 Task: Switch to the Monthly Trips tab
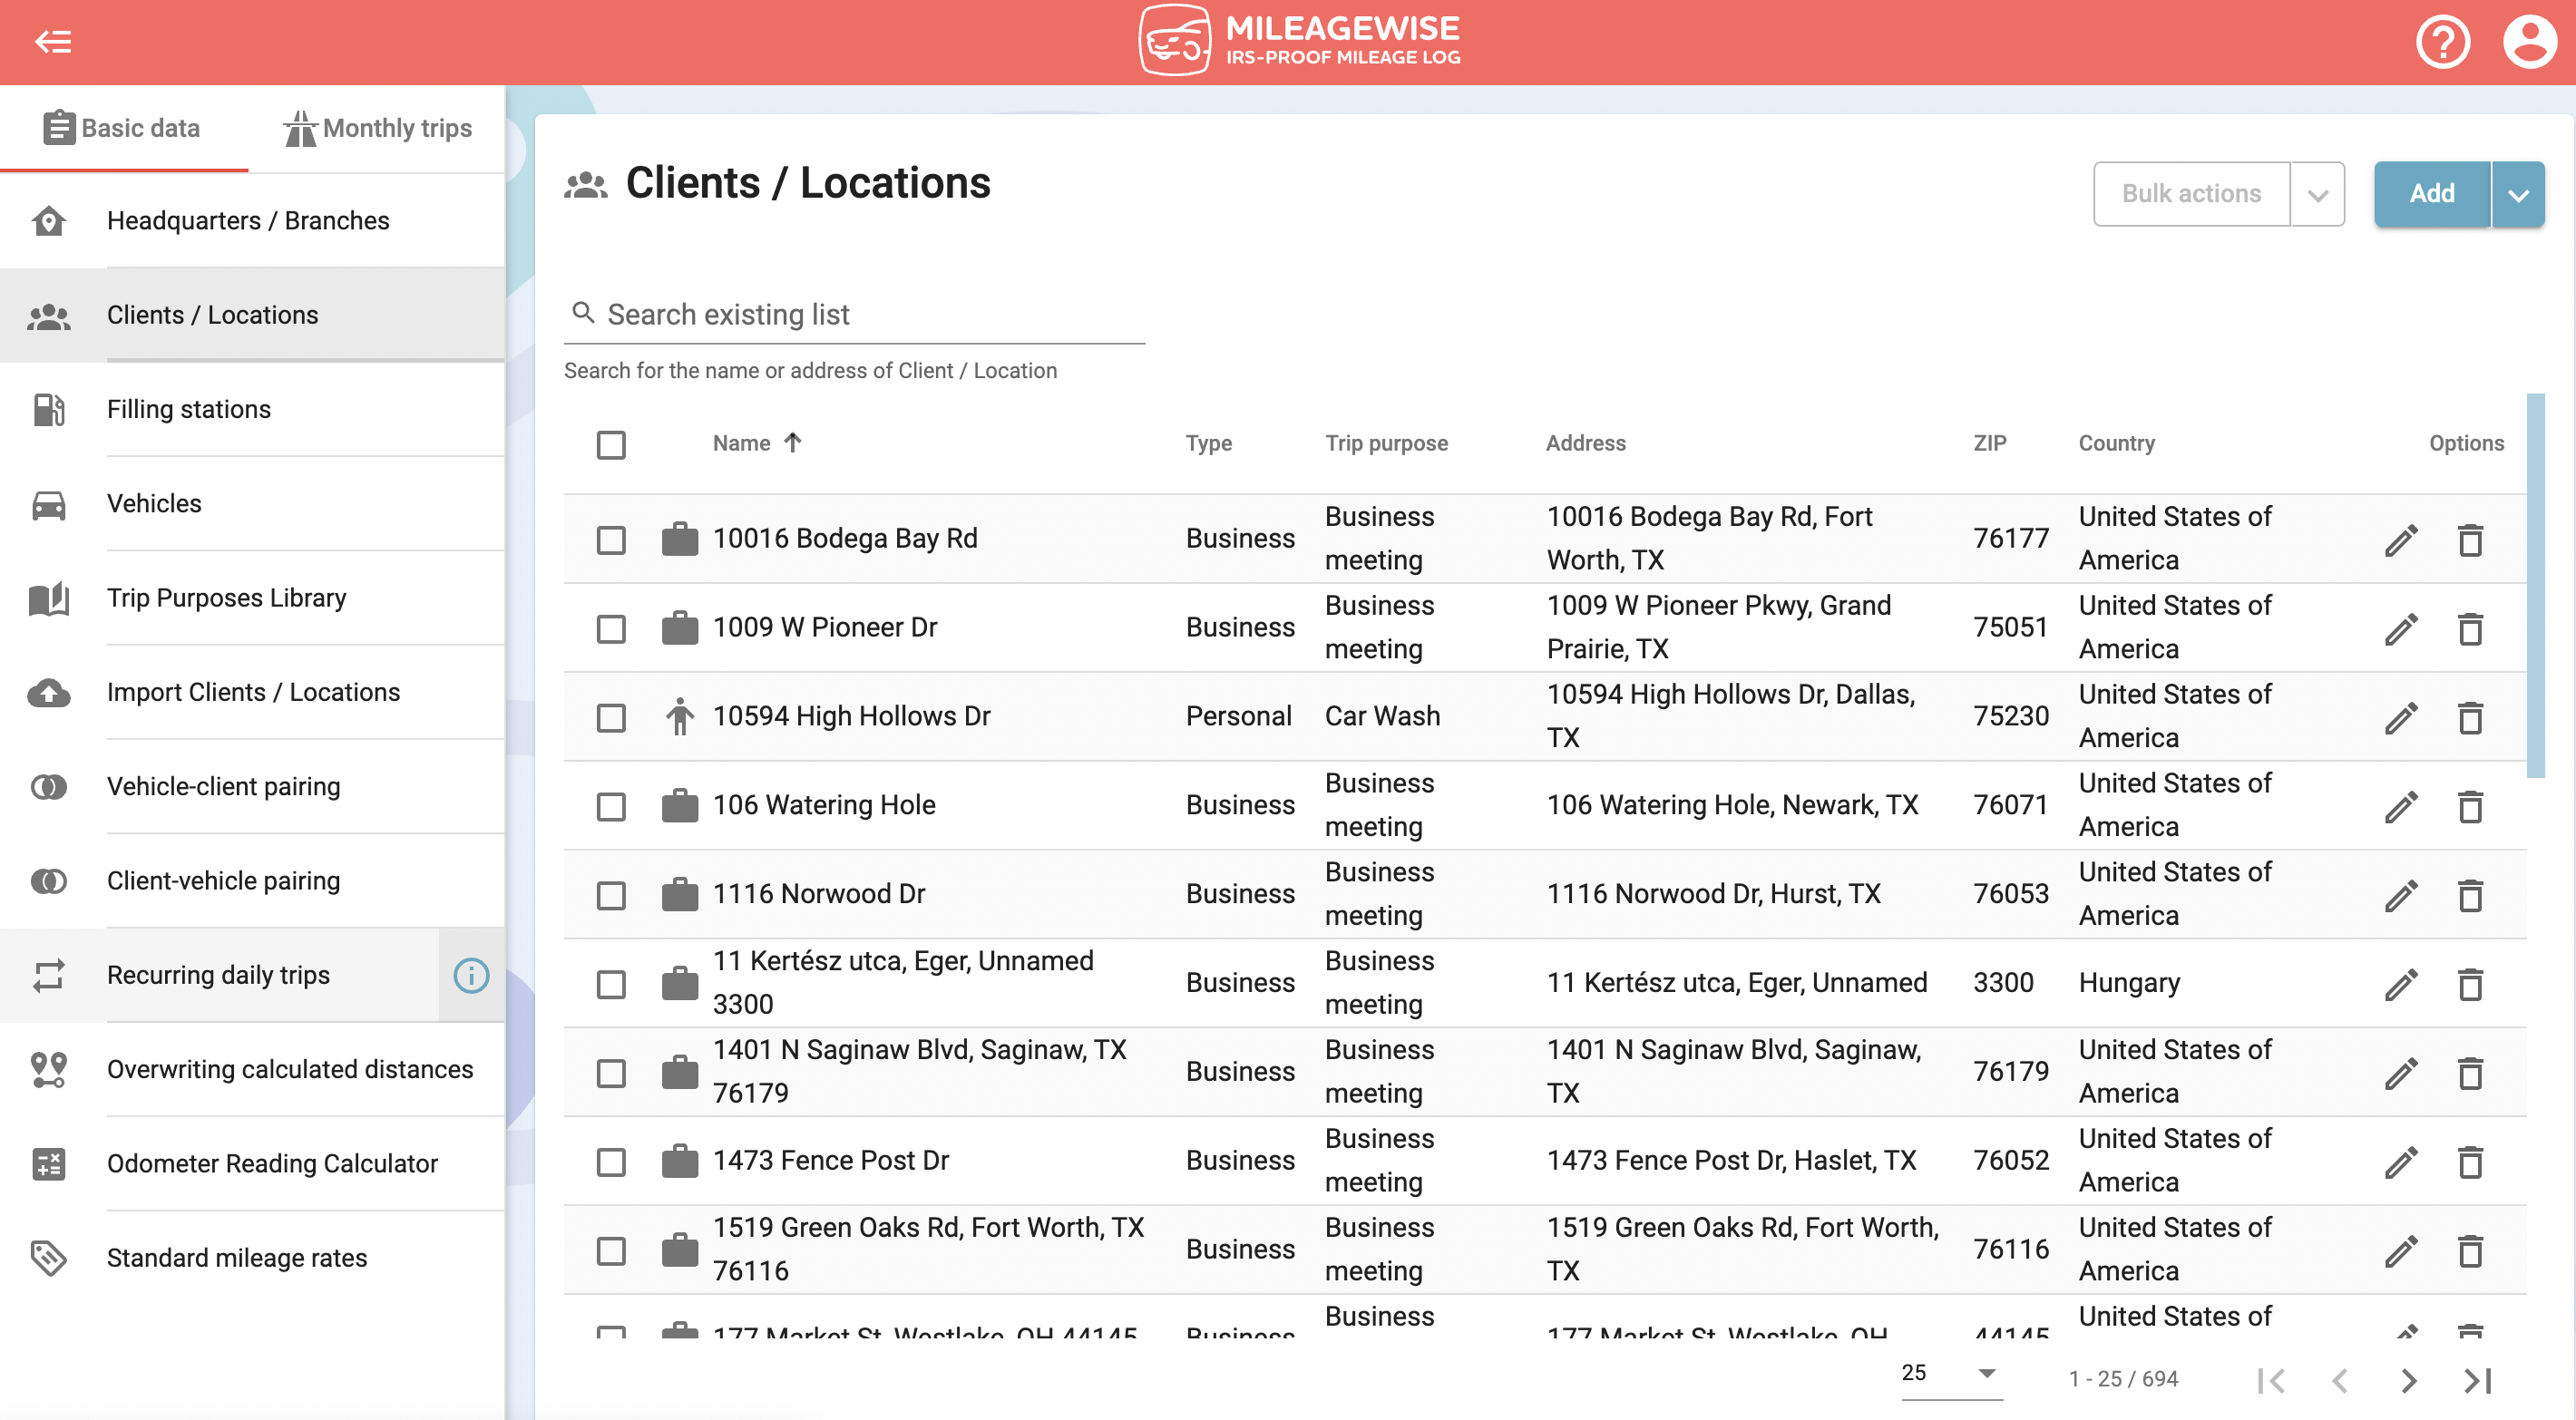coord(375,126)
